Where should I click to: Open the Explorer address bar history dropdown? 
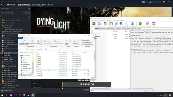[x=58, y=49]
